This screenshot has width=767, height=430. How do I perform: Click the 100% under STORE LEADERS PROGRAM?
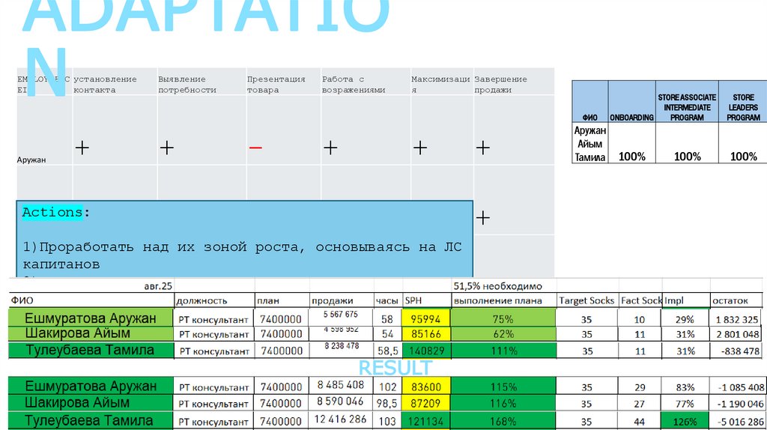(743, 157)
